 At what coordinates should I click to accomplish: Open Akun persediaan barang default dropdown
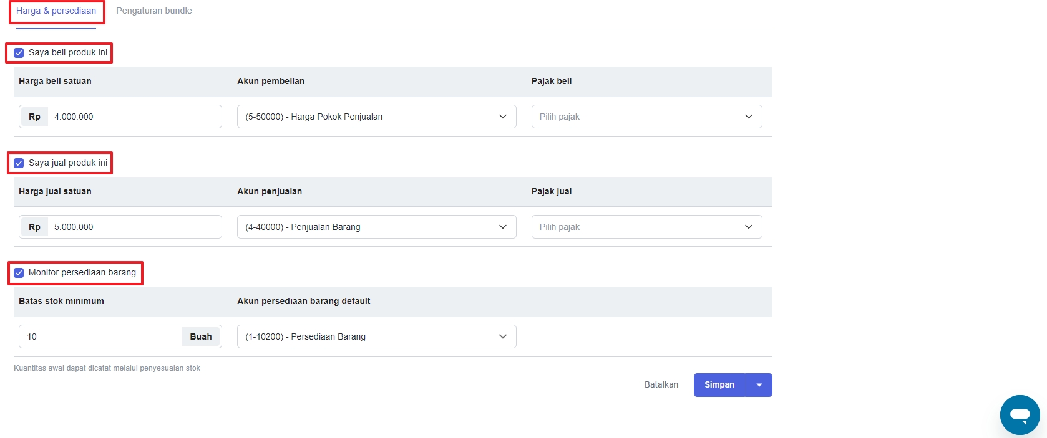pyautogui.click(x=377, y=336)
